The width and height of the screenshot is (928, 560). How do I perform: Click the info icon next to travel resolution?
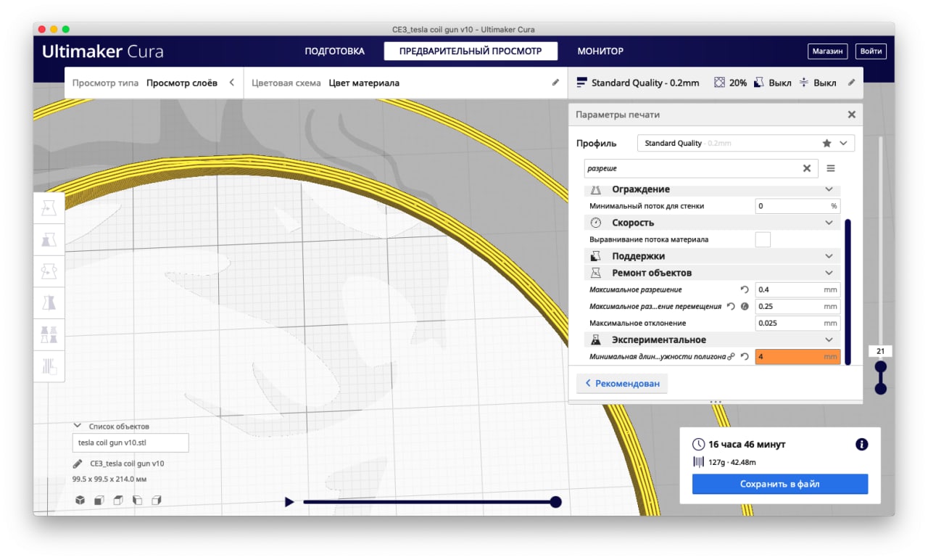click(x=745, y=306)
